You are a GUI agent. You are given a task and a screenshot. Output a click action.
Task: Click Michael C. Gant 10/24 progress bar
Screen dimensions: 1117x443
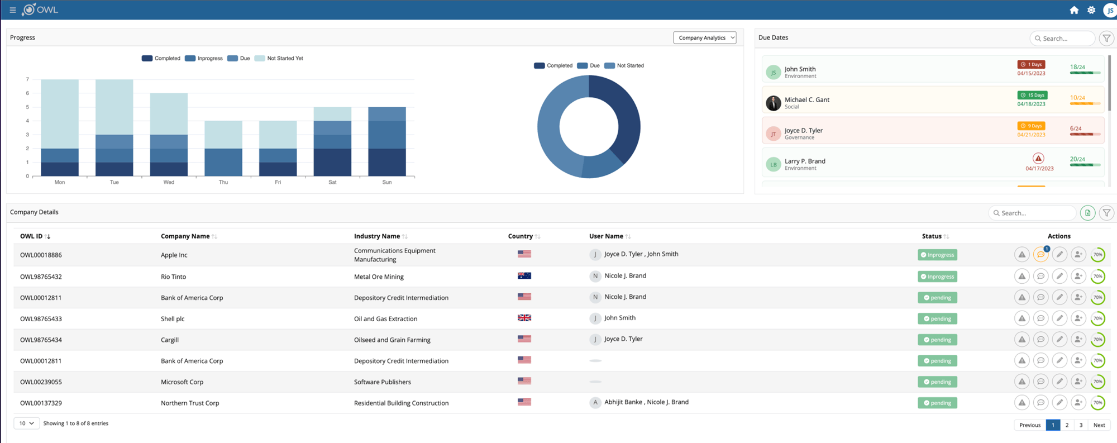pyautogui.click(x=1085, y=103)
